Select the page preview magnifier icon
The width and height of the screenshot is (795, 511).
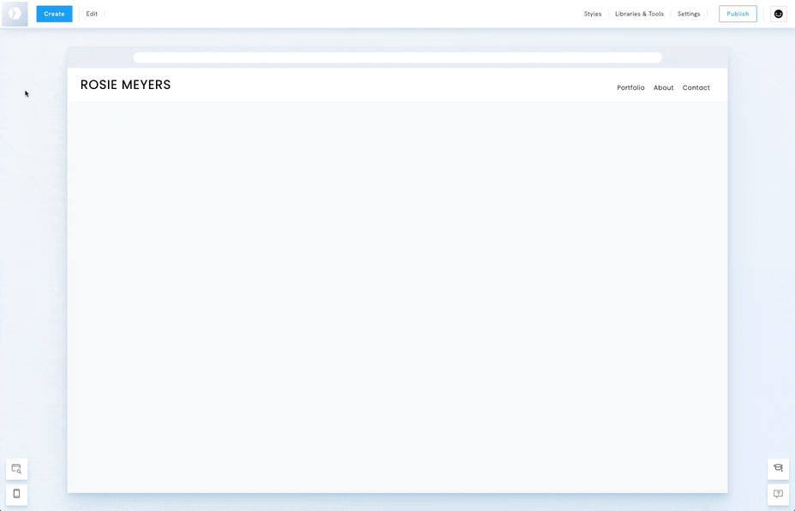tap(15, 468)
